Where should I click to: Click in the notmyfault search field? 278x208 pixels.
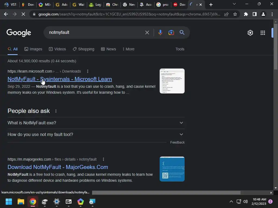click(96, 32)
